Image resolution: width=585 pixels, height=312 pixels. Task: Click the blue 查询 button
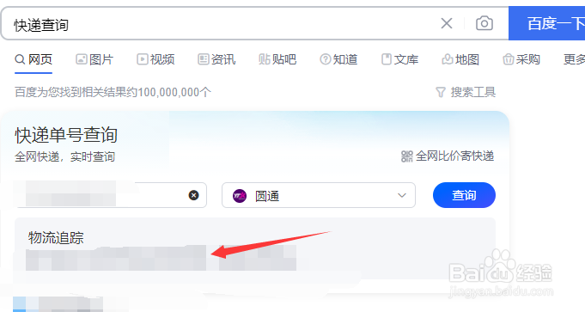pyautogui.click(x=464, y=195)
